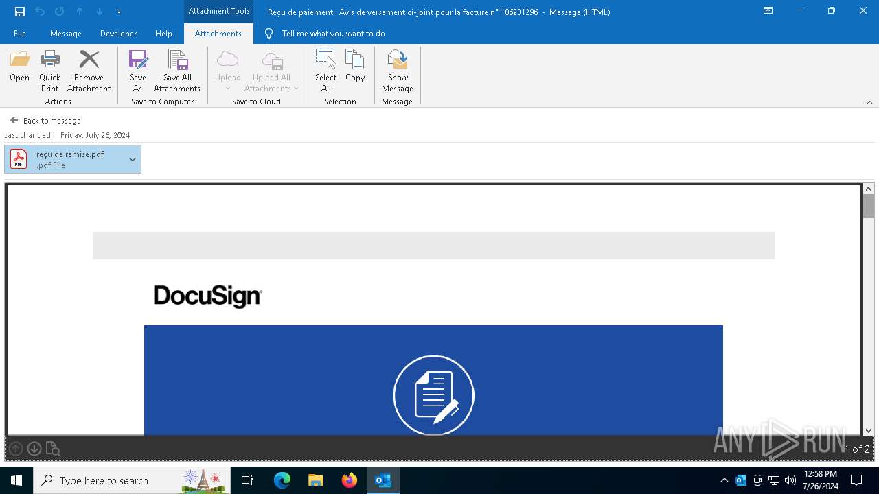Click Show Message button
879x494 pixels.
[398, 71]
